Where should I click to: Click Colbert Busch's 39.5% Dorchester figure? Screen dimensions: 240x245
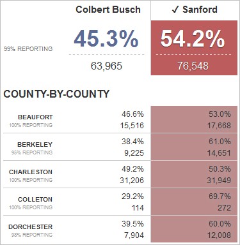click(132, 224)
